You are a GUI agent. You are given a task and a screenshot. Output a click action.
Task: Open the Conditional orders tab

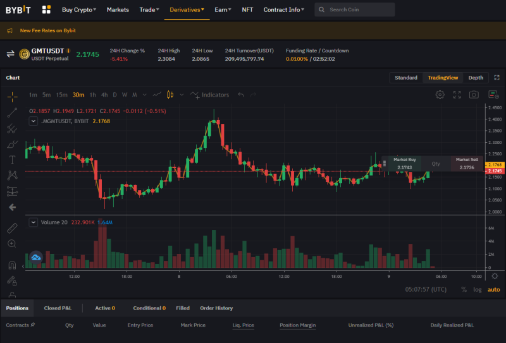(x=149, y=308)
